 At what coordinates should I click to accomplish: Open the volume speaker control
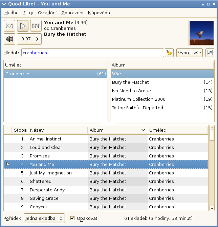pyautogui.click(x=9, y=39)
